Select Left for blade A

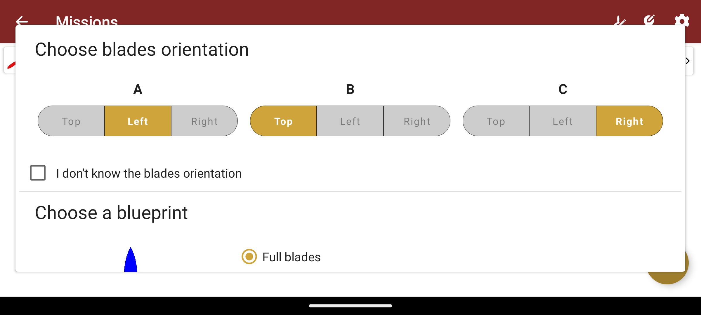[138, 121]
